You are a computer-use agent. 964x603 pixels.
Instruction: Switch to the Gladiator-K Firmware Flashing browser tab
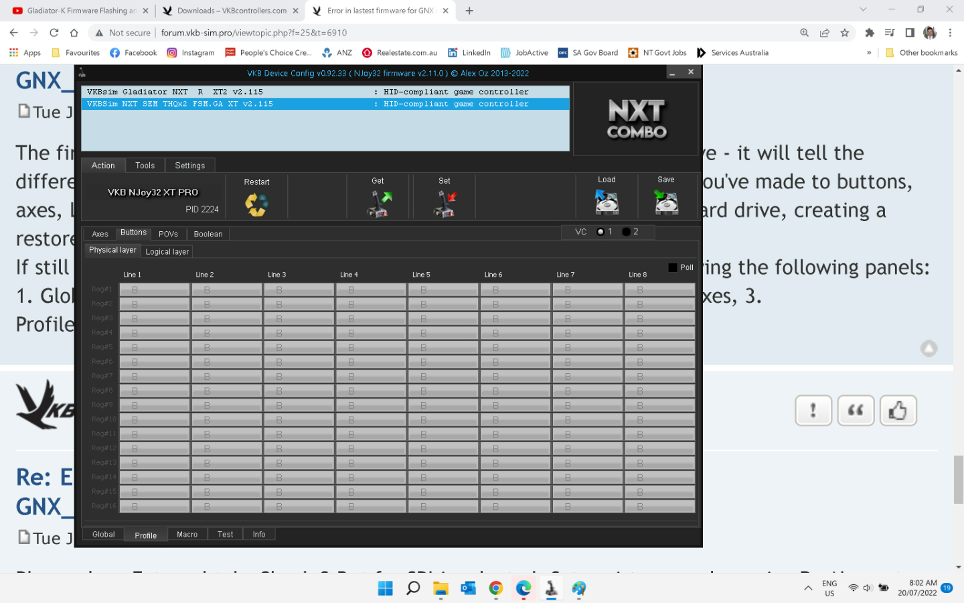80,11
